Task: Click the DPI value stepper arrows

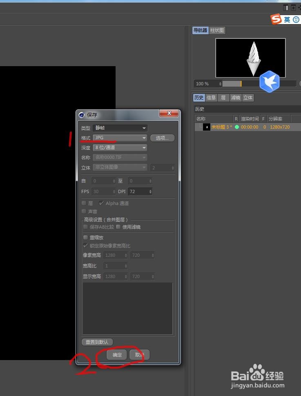Action: click(150, 191)
